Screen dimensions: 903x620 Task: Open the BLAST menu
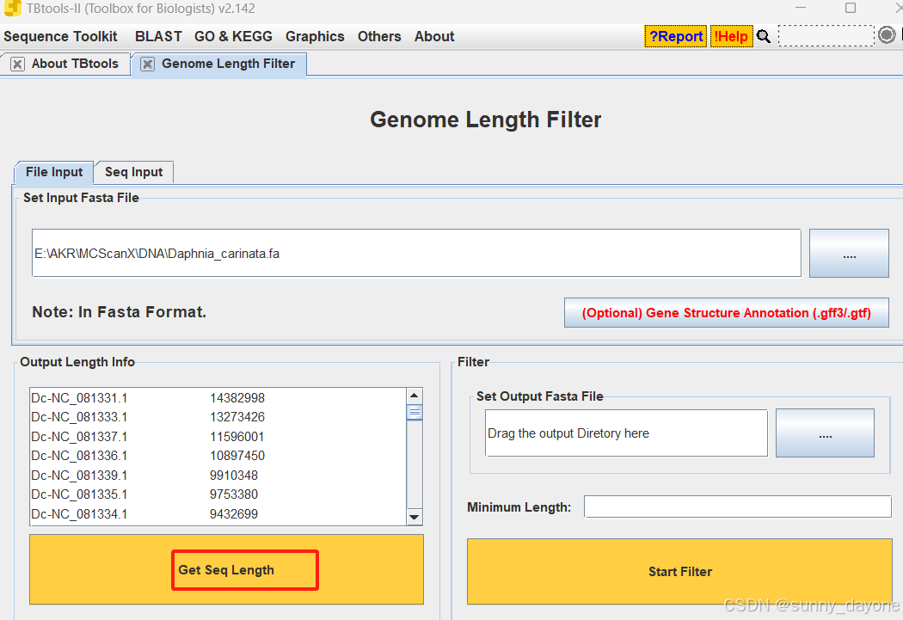coord(158,36)
